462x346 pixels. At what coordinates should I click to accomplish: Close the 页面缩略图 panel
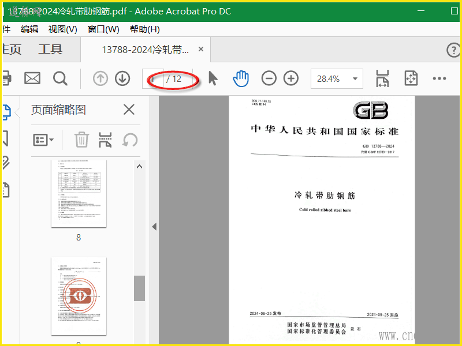[x=129, y=110]
